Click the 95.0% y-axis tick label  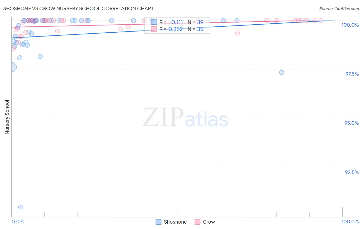351,123
